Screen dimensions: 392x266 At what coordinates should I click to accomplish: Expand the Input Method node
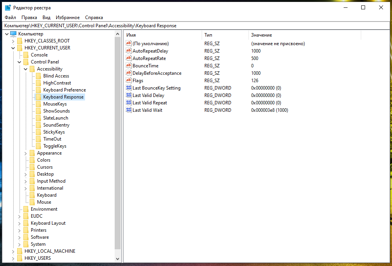click(x=25, y=181)
